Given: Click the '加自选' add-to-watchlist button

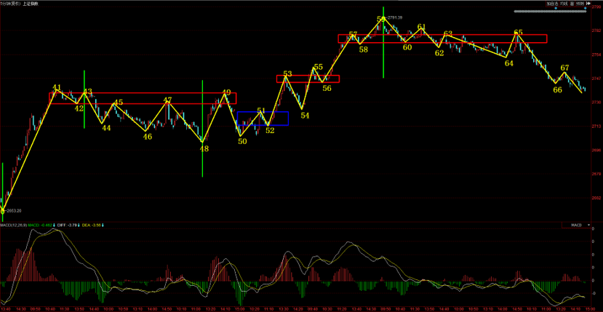Looking at the screenshot, I should coord(553,4).
